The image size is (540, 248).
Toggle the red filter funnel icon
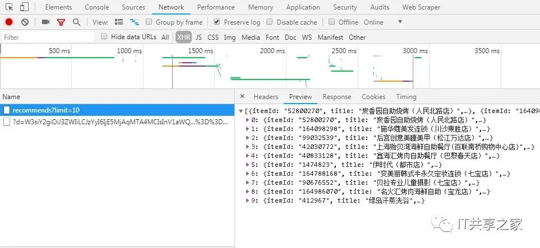pos(61,22)
